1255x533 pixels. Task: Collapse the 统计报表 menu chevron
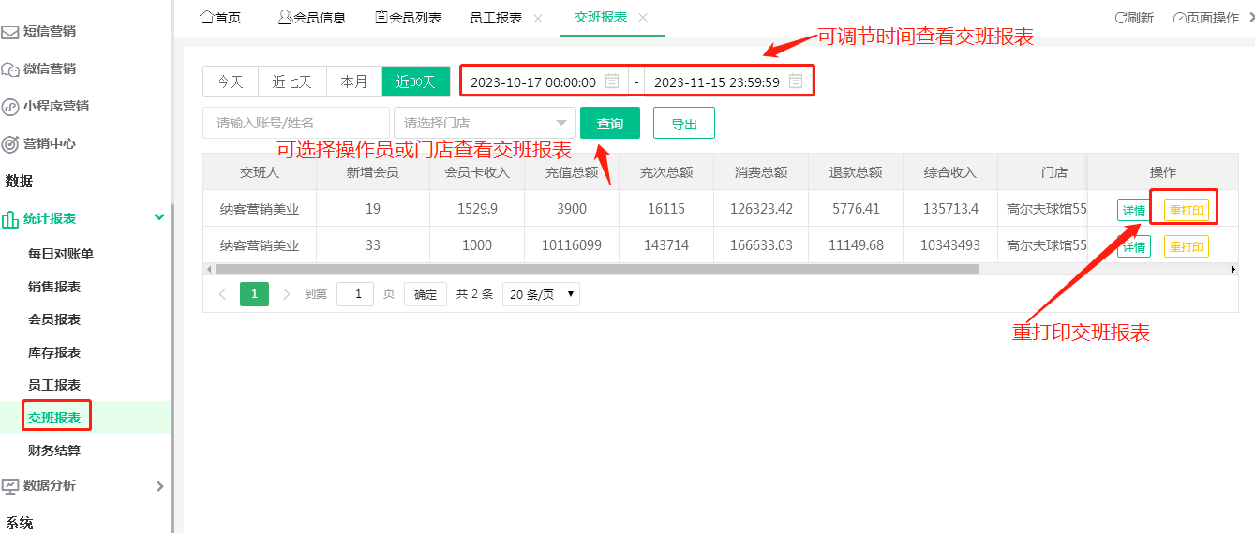tap(158, 218)
